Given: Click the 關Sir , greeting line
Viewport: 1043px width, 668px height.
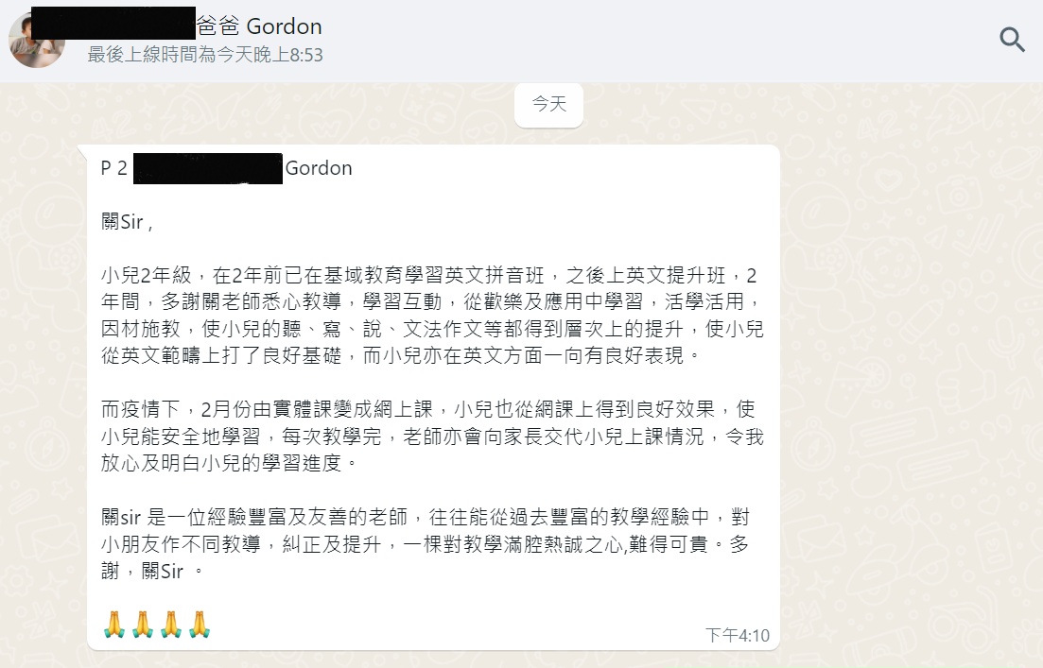Looking at the screenshot, I should [x=127, y=221].
